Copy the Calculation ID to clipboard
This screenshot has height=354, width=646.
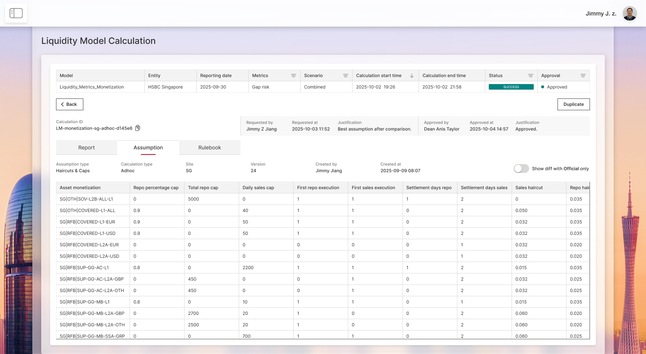tap(138, 128)
